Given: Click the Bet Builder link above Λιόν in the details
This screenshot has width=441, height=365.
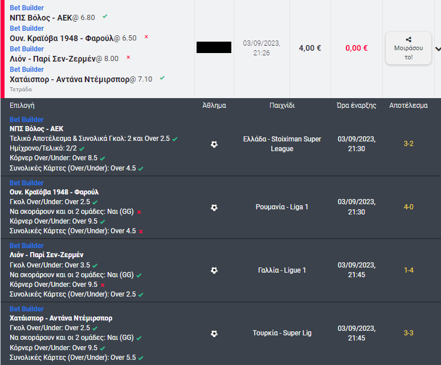Looking at the screenshot, I should [27, 246].
